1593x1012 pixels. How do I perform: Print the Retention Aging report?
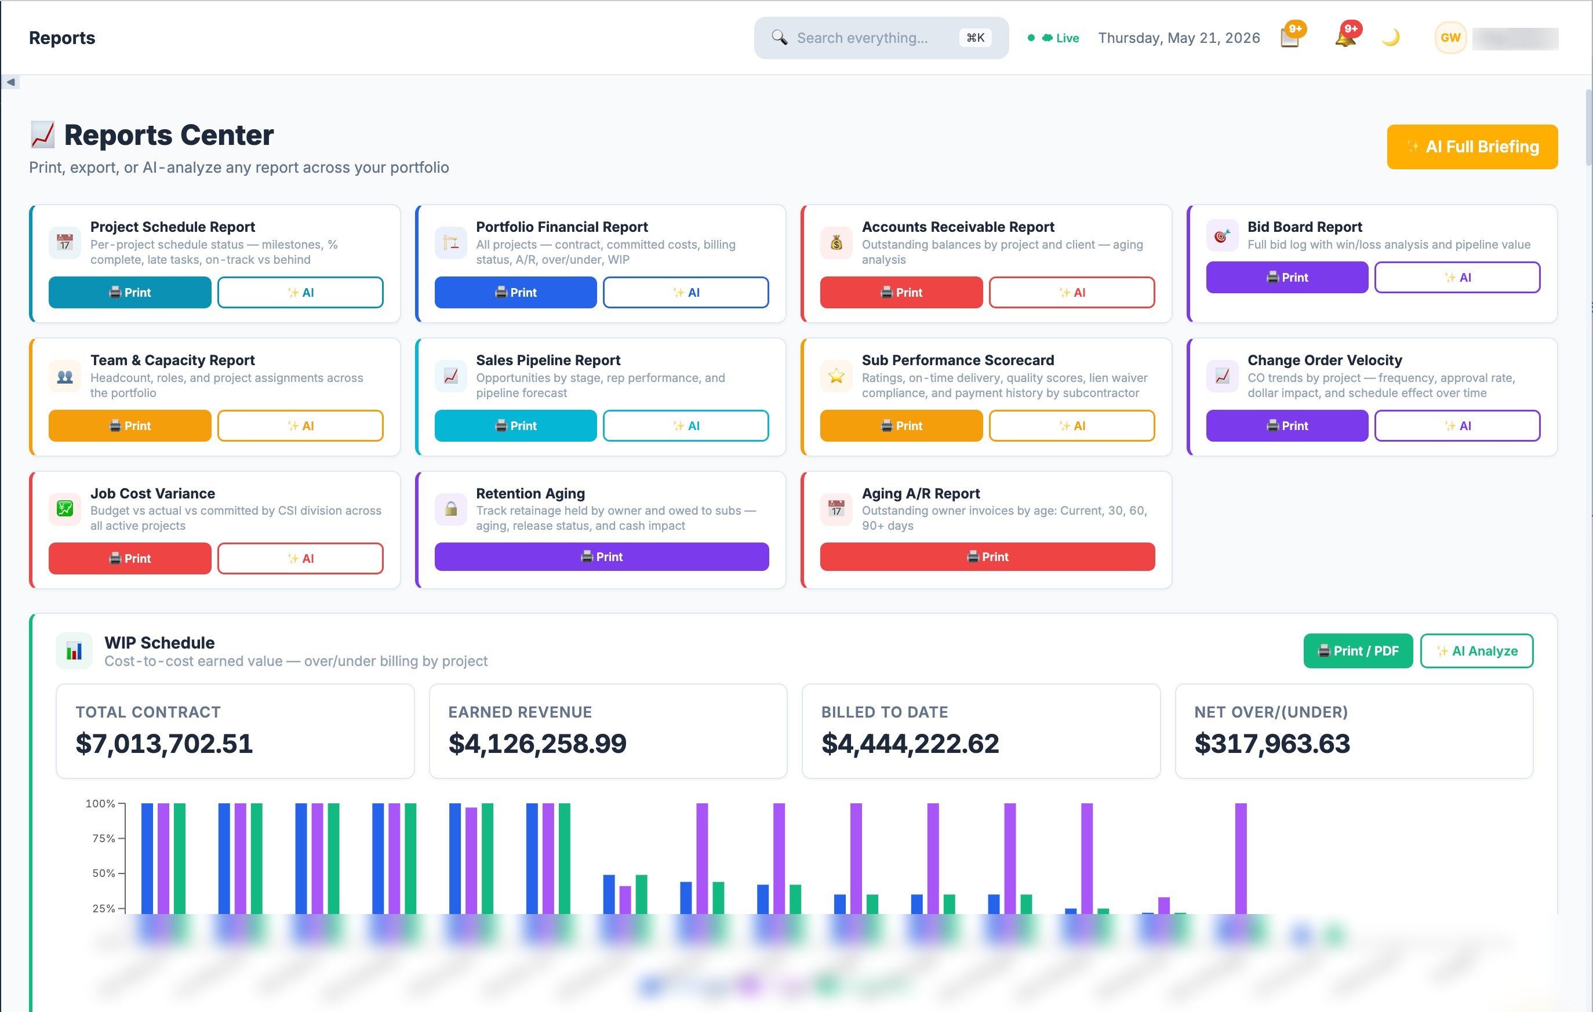coord(601,557)
